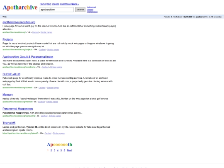Focus the search box containing apotharchive

pyautogui.click(x=57, y=10)
